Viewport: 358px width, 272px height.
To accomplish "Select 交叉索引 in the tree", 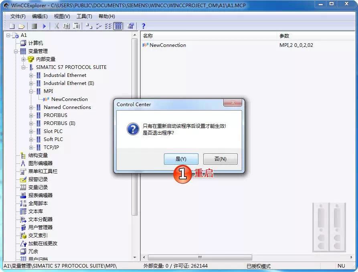I will [38, 236].
